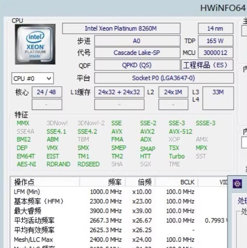Click the purple chip icon at right
247x248 pixels.
point(237,184)
